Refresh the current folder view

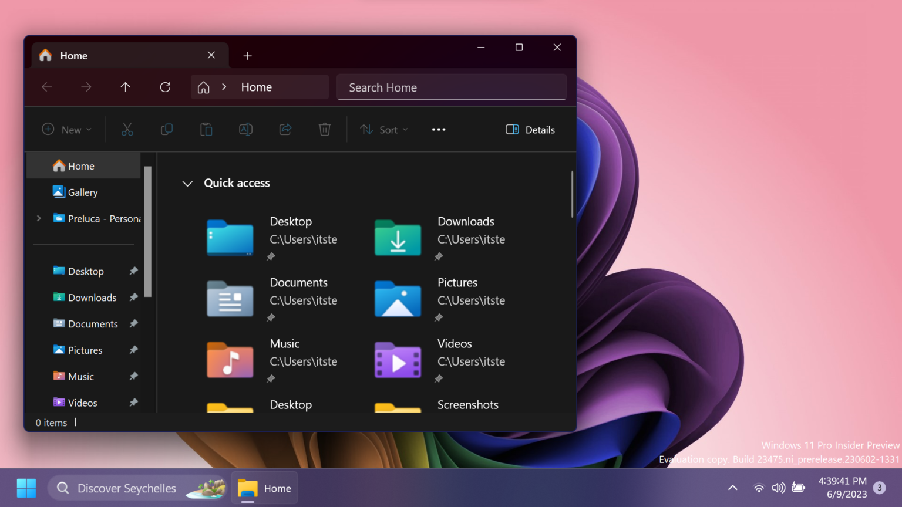pyautogui.click(x=165, y=87)
